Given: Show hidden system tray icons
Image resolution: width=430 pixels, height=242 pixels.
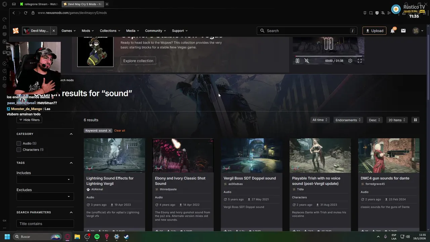Looking at the screenshot, I should coord(378,237).
